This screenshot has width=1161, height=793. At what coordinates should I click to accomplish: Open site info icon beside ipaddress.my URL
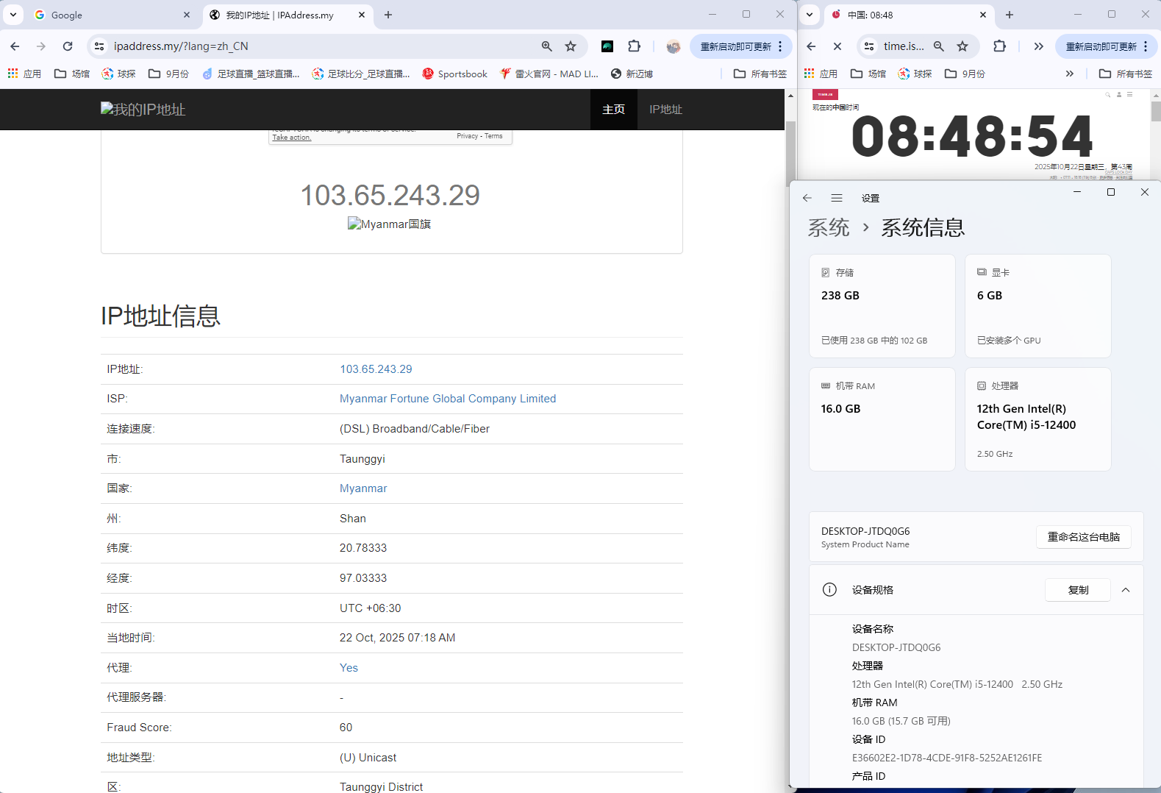point(99,46)
